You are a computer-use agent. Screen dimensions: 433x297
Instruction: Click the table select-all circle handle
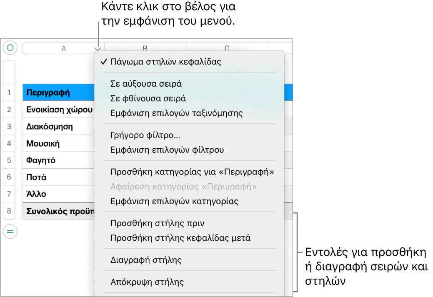[x=10, y=48]
